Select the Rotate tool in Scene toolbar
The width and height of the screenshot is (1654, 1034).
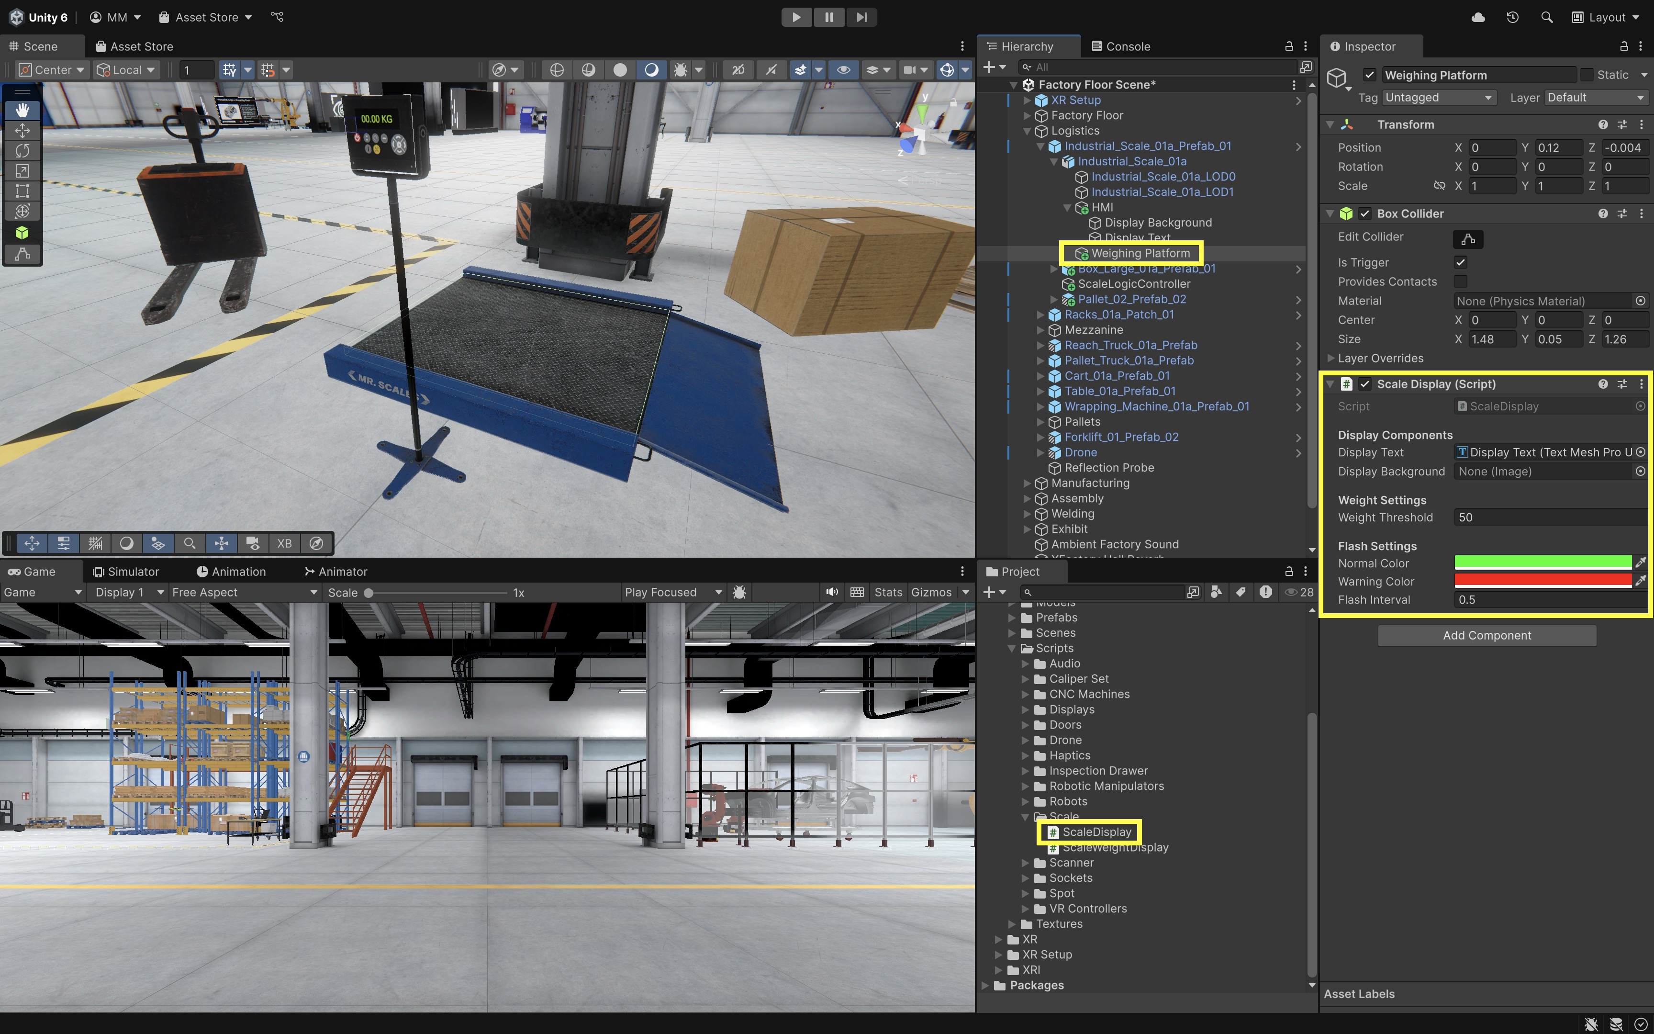pos(22,150)
